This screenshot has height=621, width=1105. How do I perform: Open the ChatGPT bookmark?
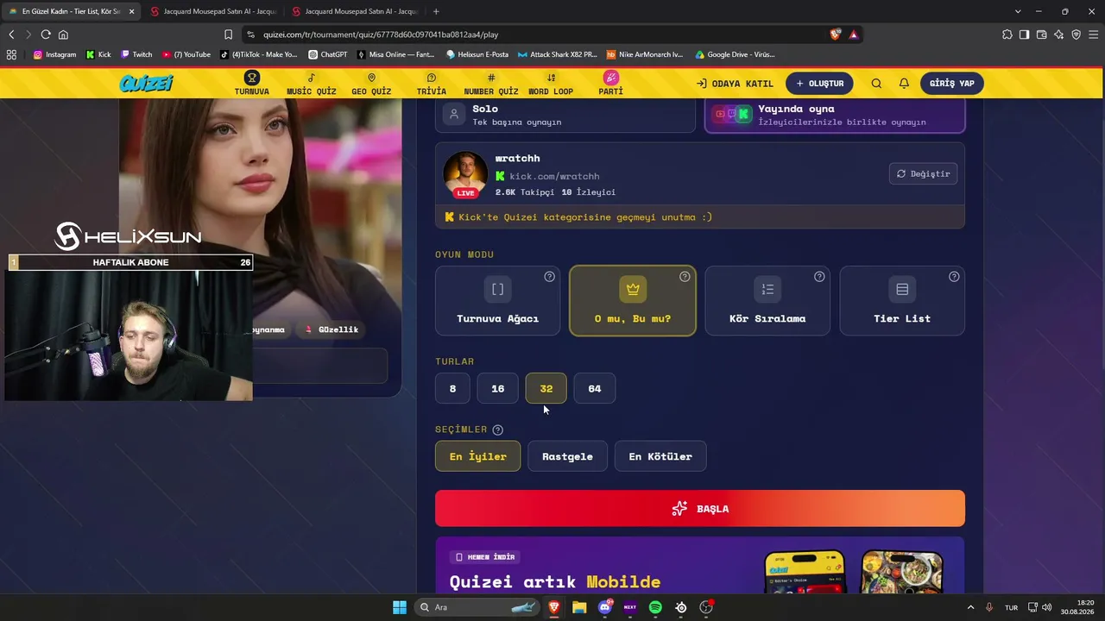coord(328,54)
